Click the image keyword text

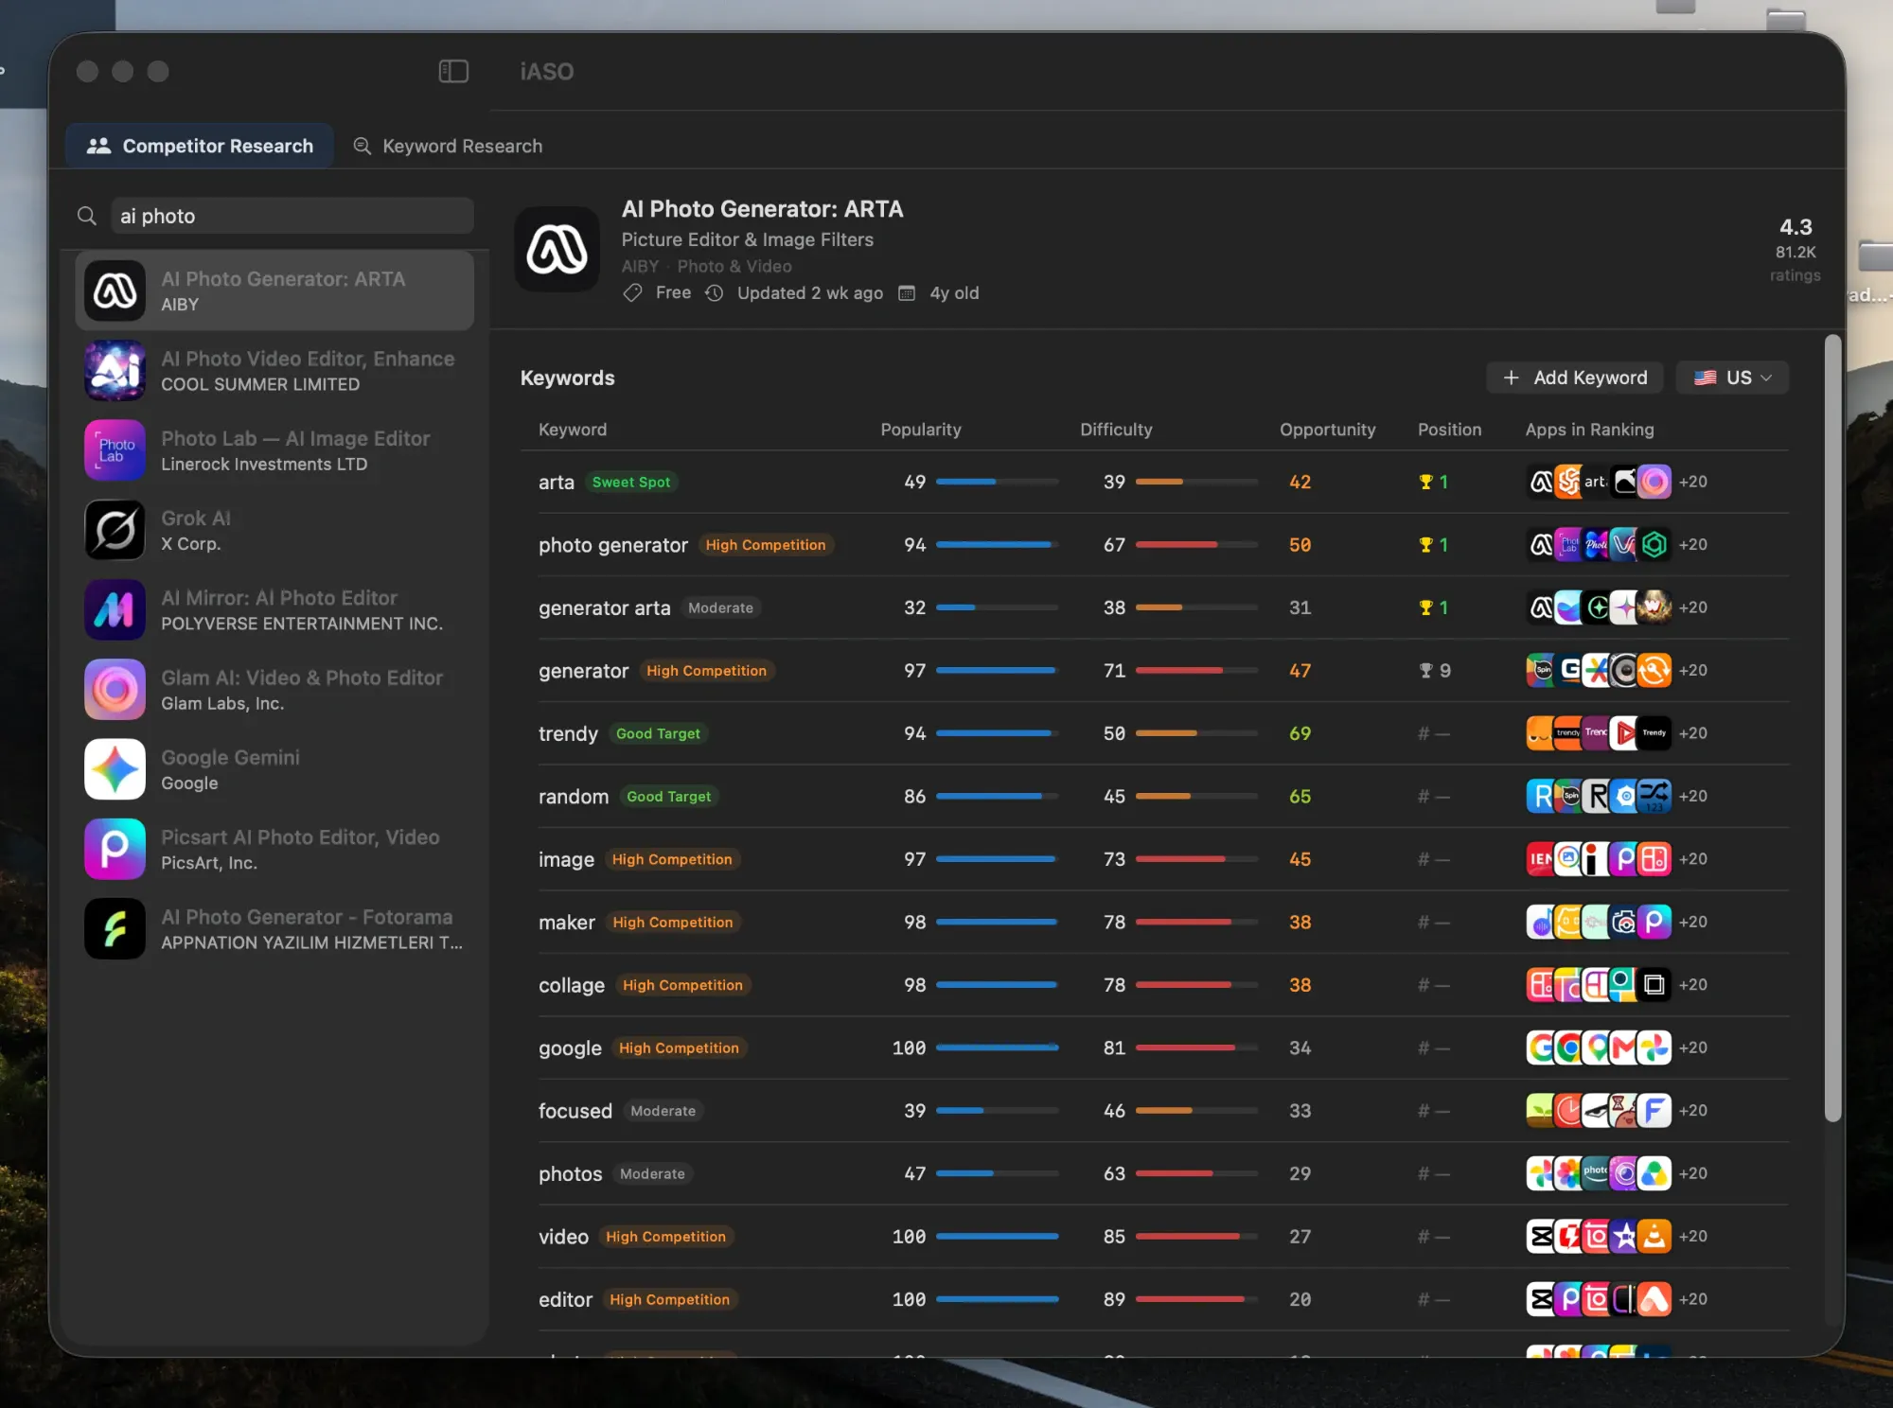[566, 859]
